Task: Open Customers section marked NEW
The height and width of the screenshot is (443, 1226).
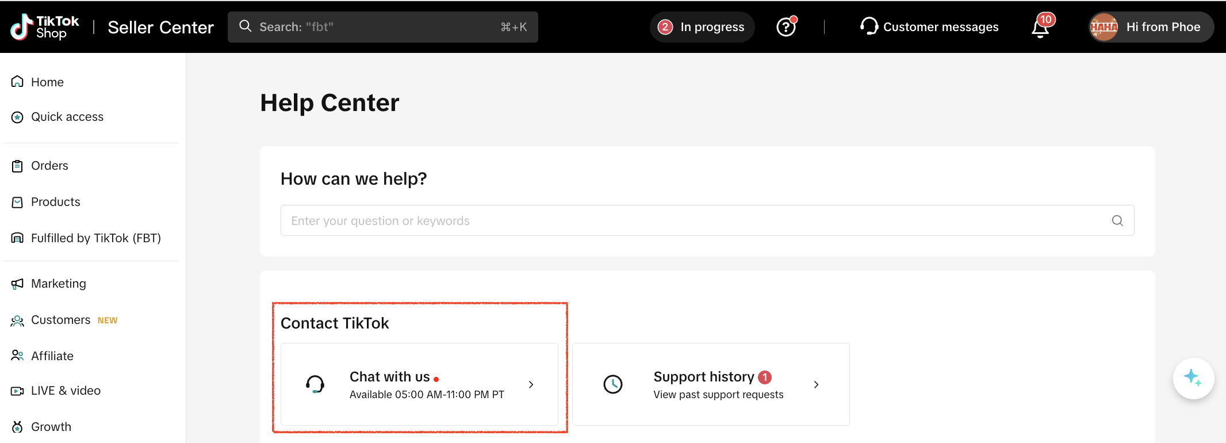Action: [x=61, y=320]
